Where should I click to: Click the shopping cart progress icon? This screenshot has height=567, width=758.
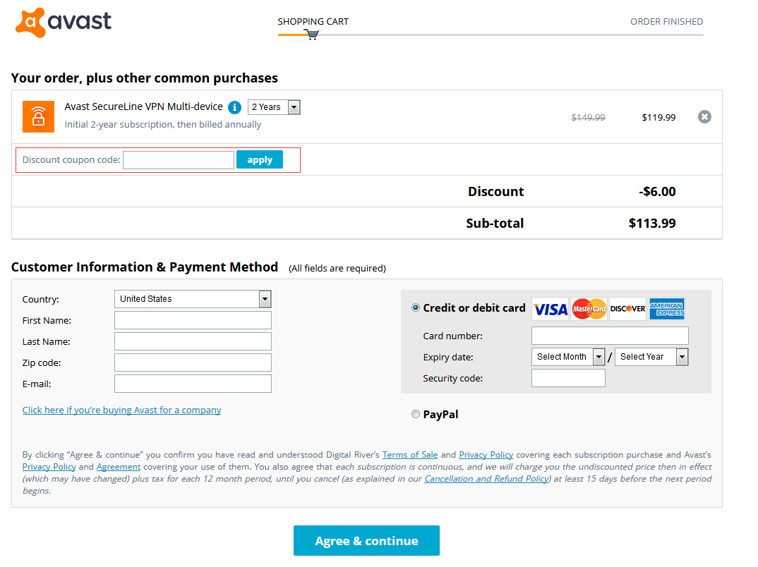click(312, 35)
